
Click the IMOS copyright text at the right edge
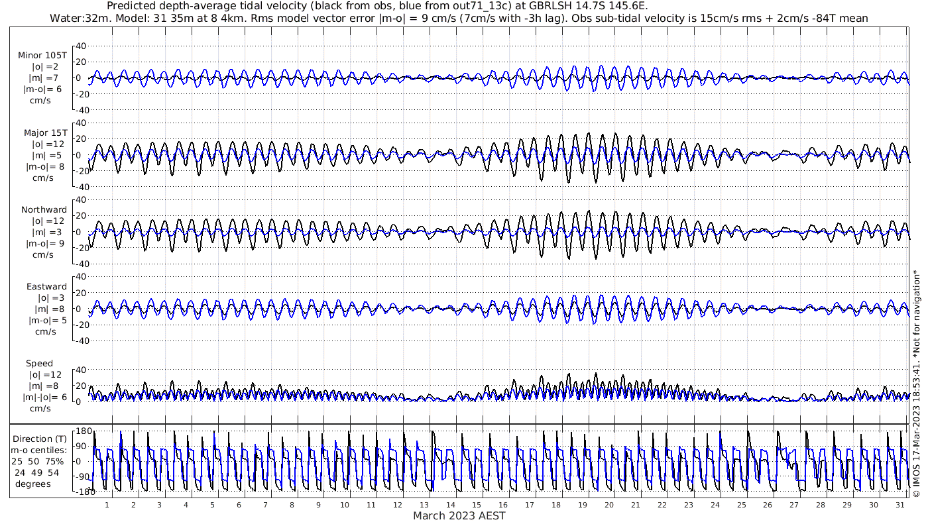point(917,383)
